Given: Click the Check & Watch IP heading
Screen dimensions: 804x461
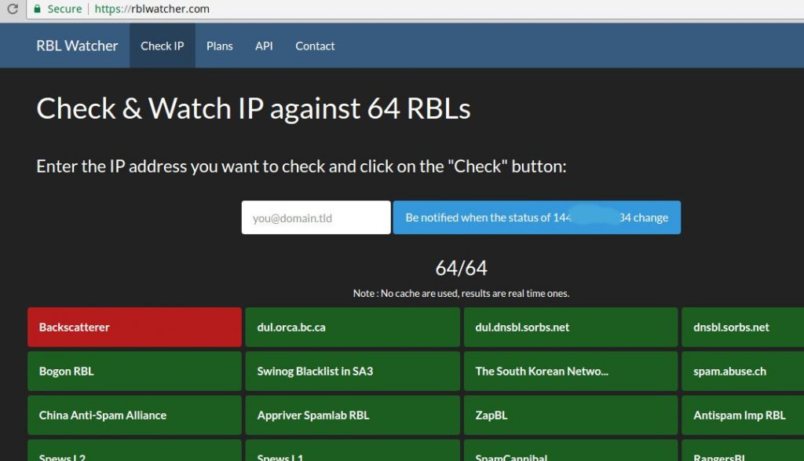Looking at the screenshot, I should 254,108.
